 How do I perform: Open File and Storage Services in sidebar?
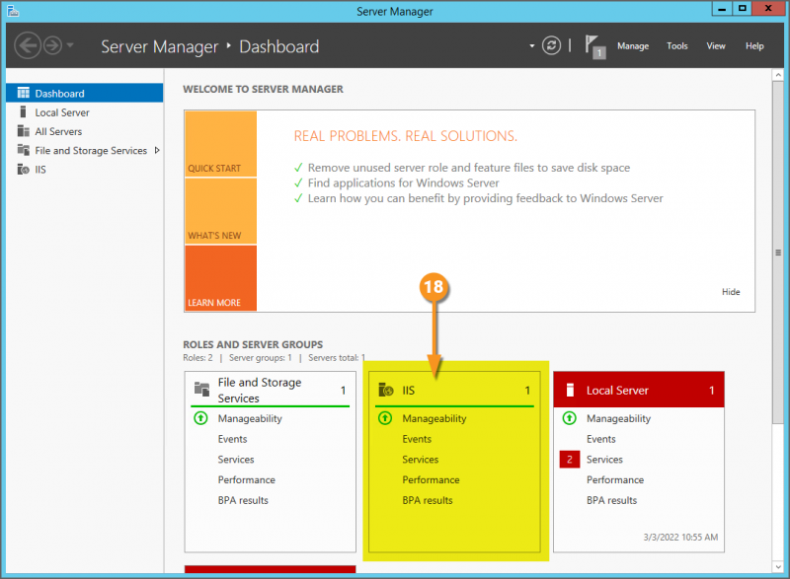[x=84, y=150]
